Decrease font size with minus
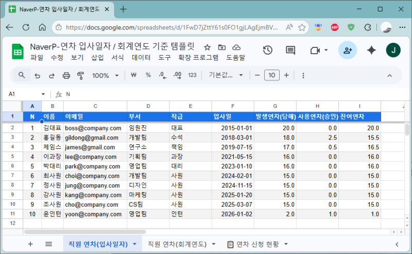Image resolution: width=412 pixels, height=254 pixels. click(257, 75)
